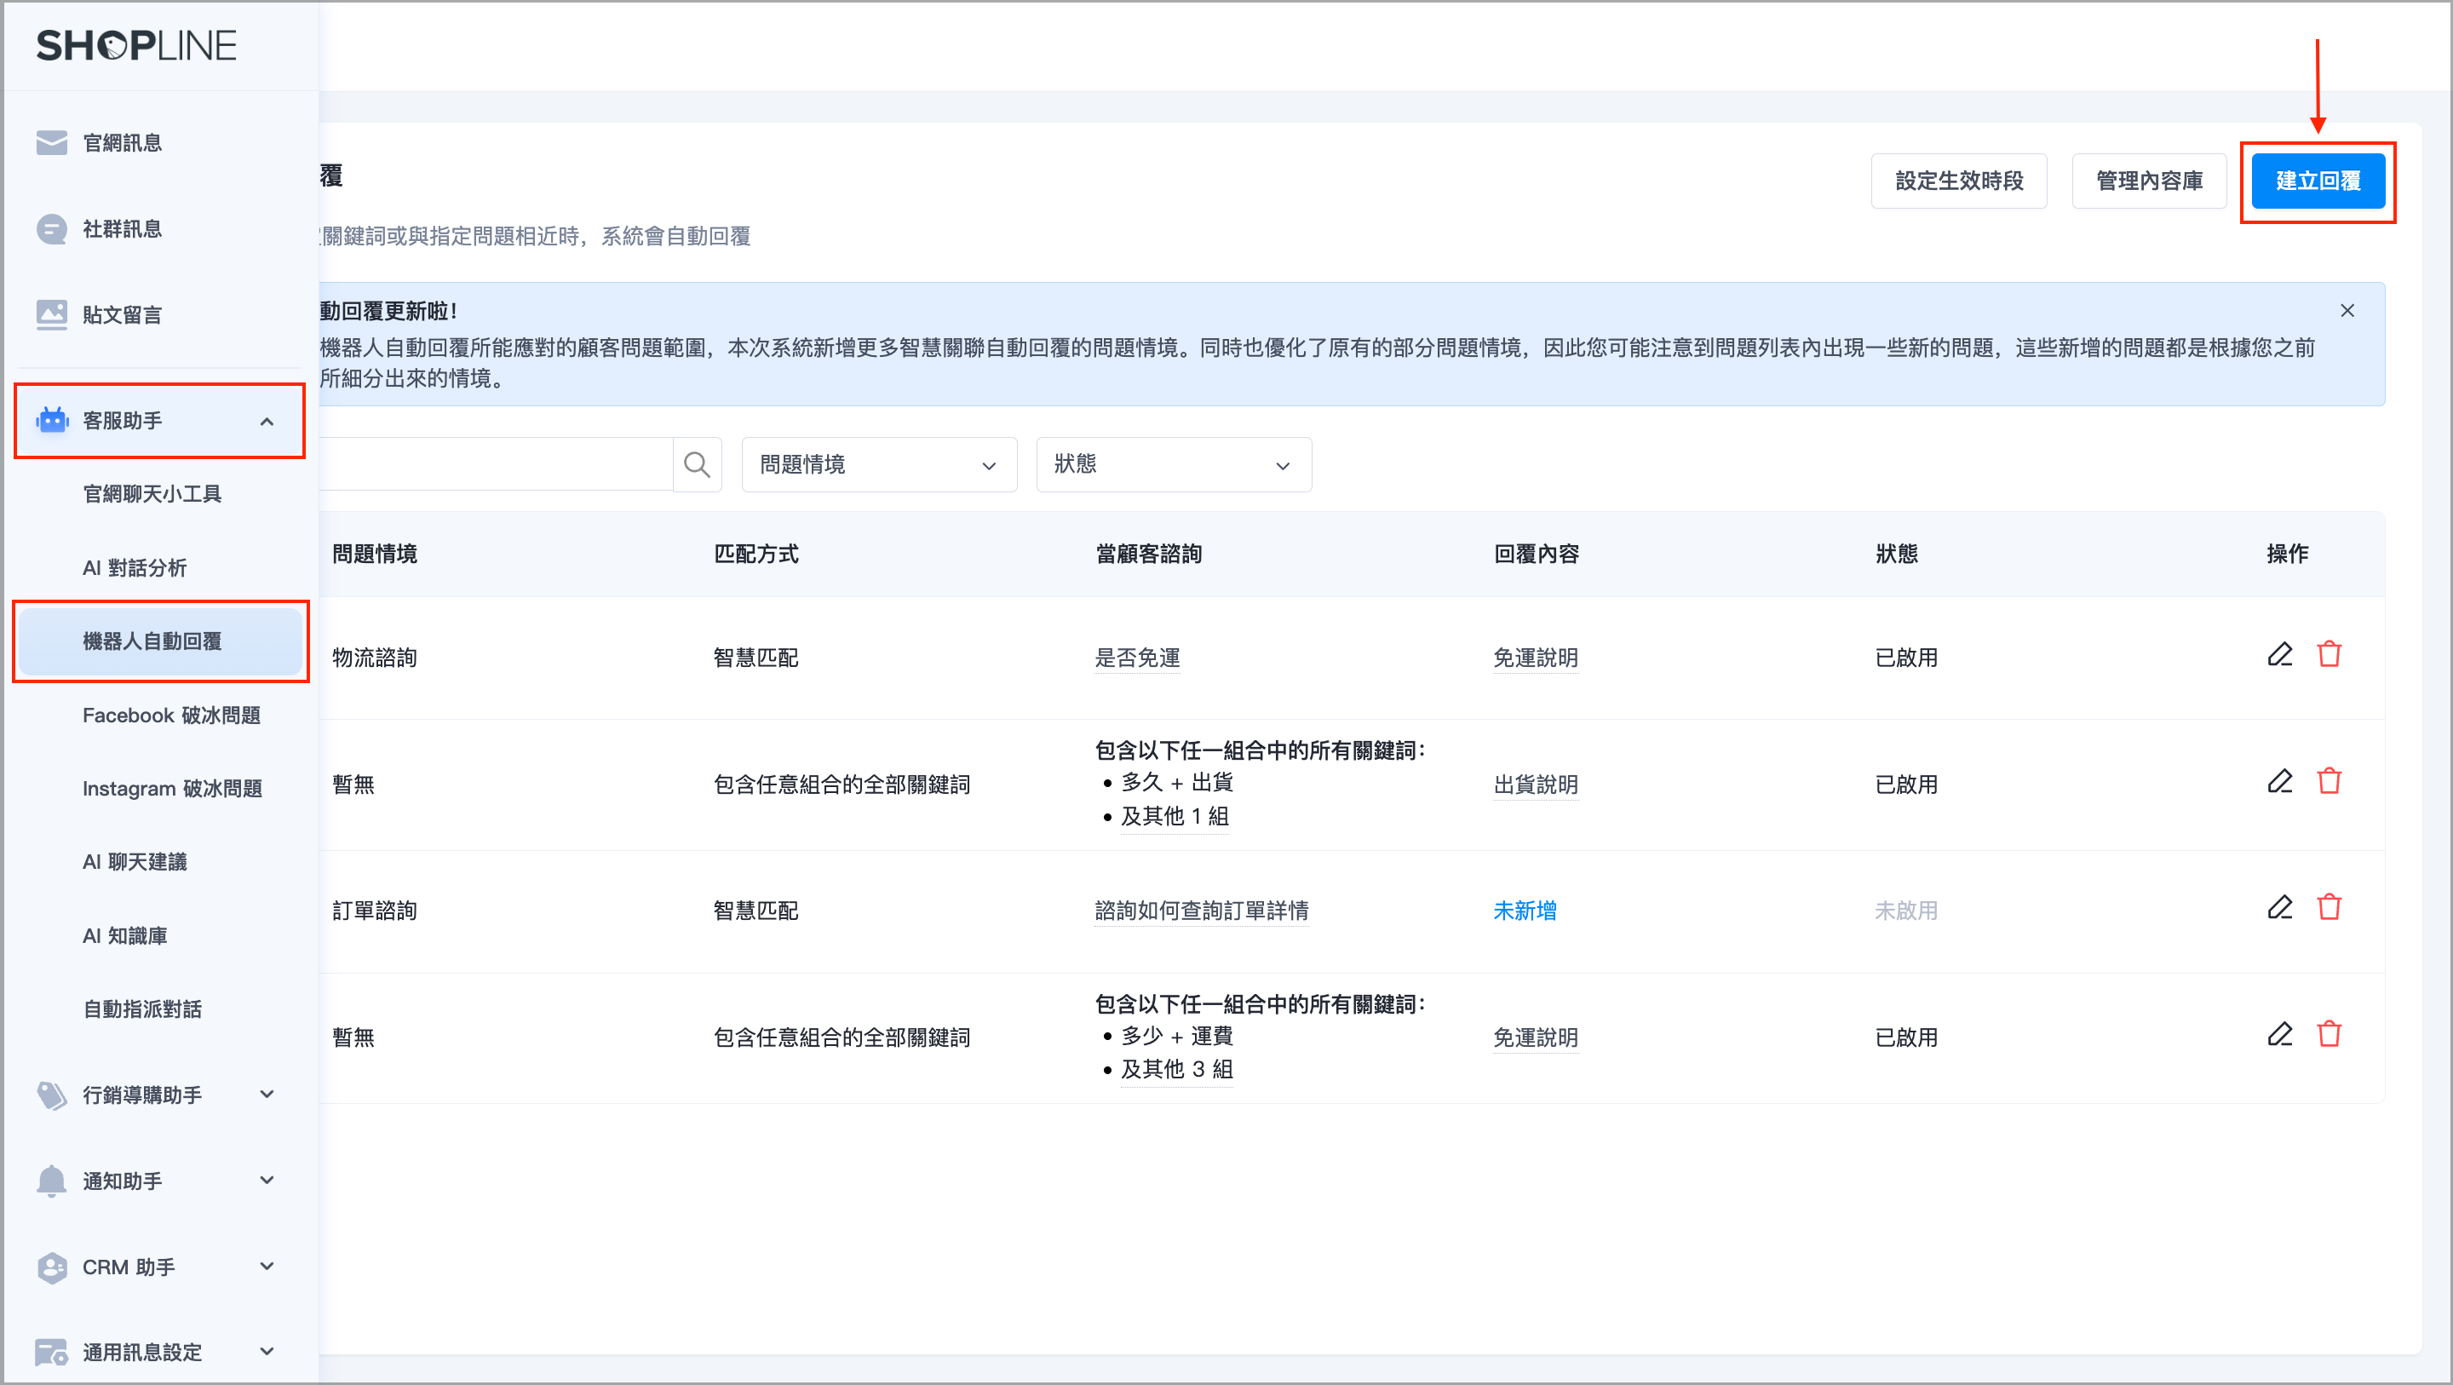2453x1385 pixels.
Task: Edit the 物流諮詢 row with pencil icon
Action: click(2278, 655)
